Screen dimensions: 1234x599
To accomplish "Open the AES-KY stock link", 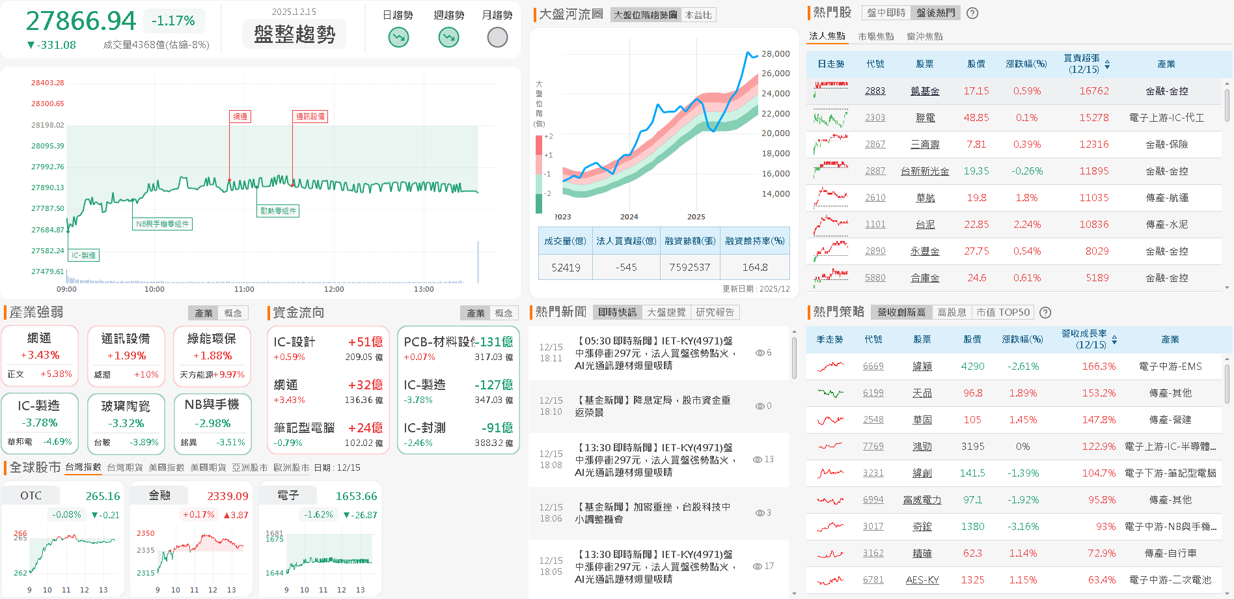I will [x=922, y=579].
